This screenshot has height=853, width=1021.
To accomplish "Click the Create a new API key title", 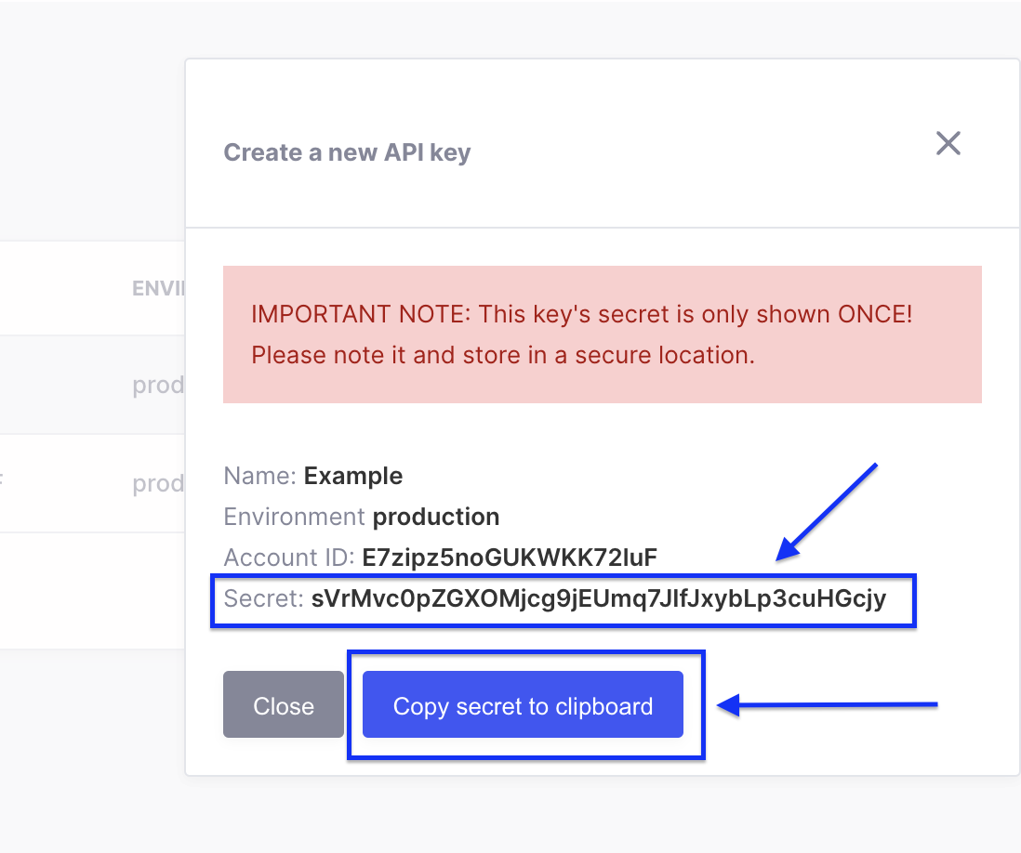I will (347, 152).
